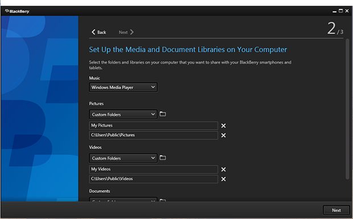Click the Back text link
This screenshot has height=219, width=353.
[x=101, y=32]
